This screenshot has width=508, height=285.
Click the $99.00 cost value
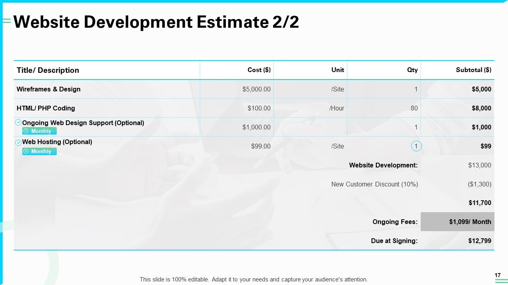261,146
